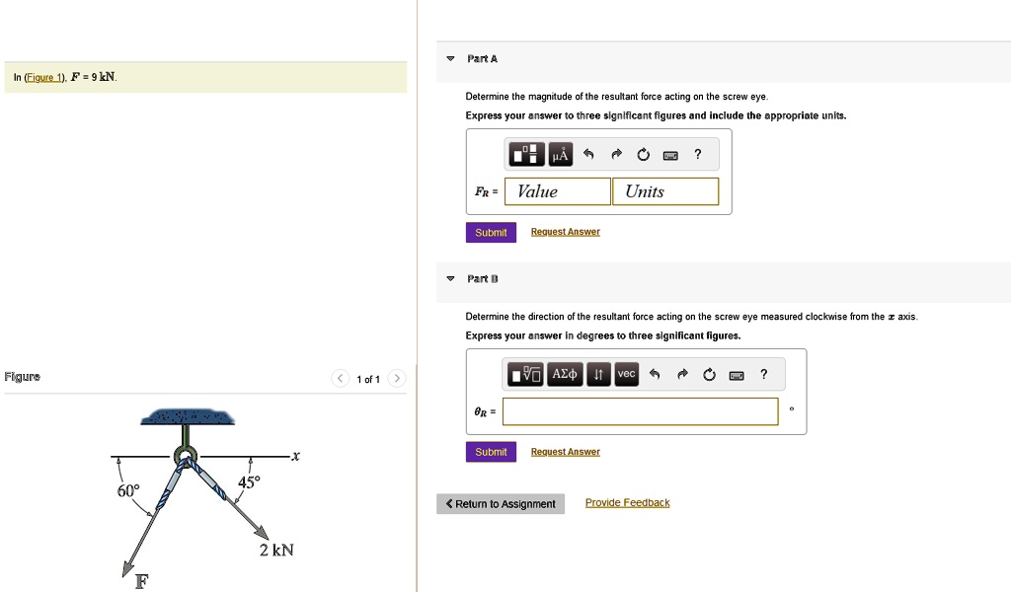
Task: Open keyboard shortcuts icon in Part A toolbar
Action: click(670, 154)
